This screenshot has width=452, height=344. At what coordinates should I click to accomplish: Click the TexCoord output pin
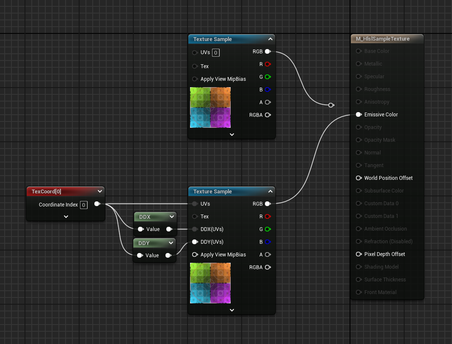(97, 204)
